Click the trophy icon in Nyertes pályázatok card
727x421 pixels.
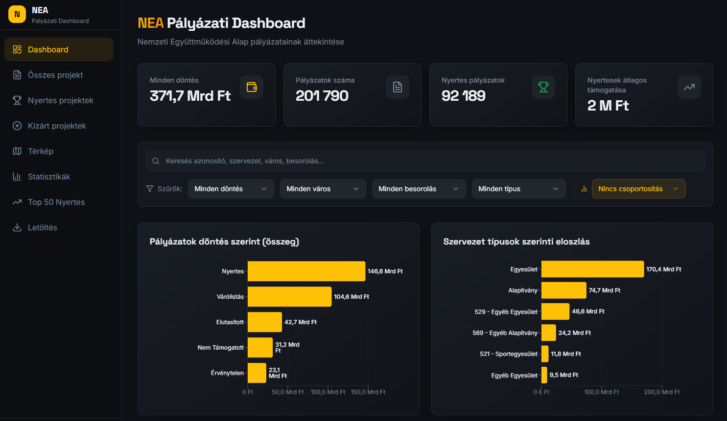click(543, 87)
